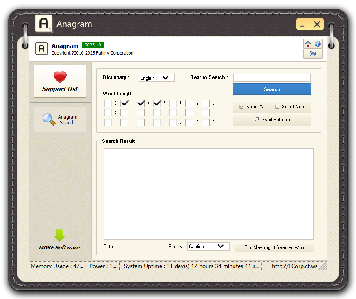
Task: Click the home icon in the top-right corner
Action: point(308,44)
